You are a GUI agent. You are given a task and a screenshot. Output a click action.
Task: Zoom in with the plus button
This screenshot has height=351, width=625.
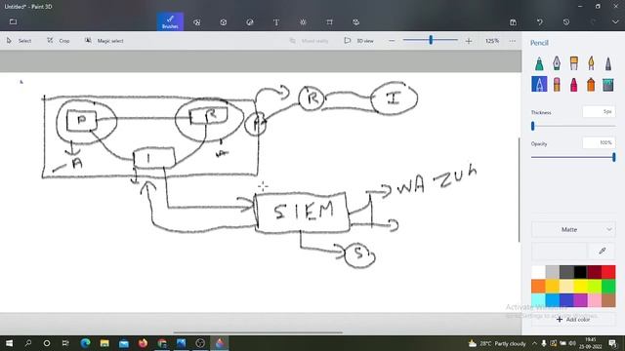click(x=469, y=41)
